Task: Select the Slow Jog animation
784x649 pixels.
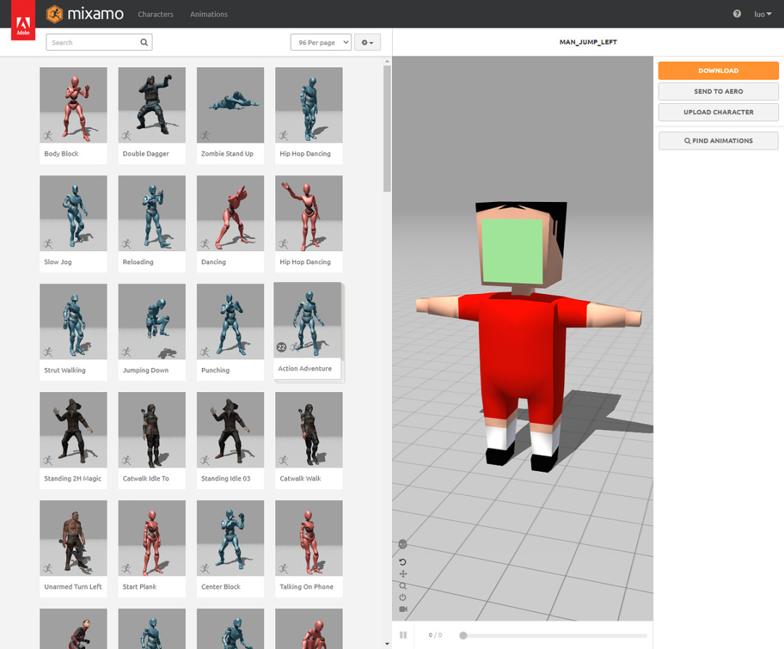Action: click(73, 224)
